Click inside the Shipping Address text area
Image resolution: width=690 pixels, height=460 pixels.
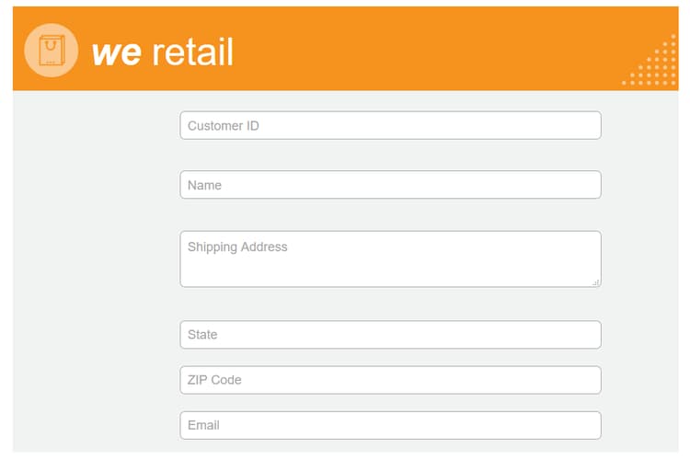click(390, 259)
